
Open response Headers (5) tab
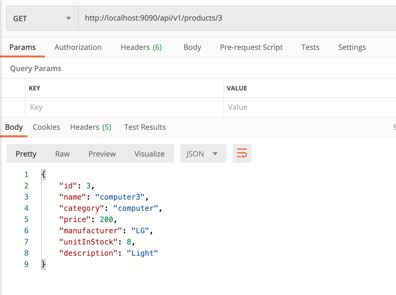[x=91, y=127]
